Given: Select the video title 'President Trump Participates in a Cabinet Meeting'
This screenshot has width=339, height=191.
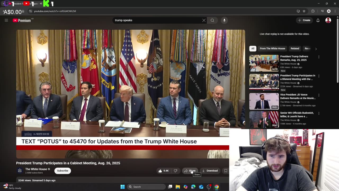Looking at the screenshot, I should (68, 163).
